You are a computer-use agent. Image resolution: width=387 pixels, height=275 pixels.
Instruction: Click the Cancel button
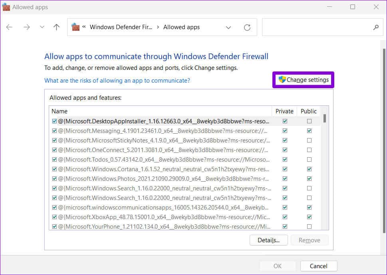(319, 266)
